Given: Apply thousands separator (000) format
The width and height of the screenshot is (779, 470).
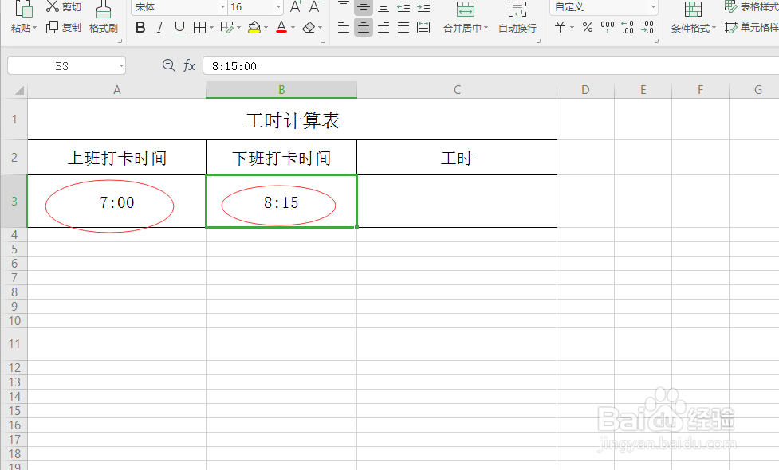Looking at the screenshot, I should (607, 27).
